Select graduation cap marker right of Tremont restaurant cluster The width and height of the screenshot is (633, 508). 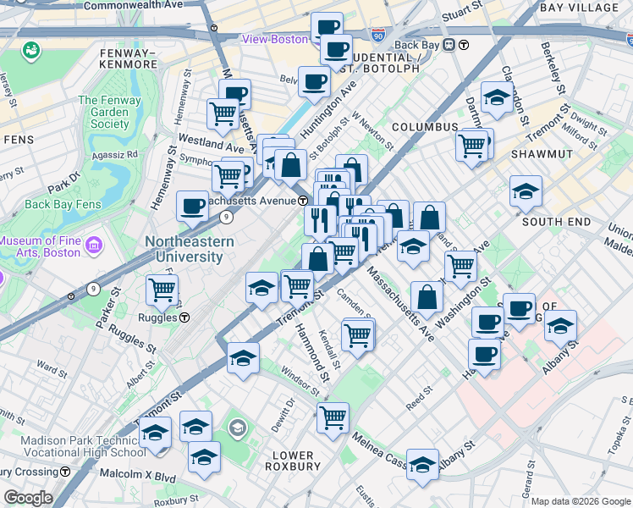pyautogui.click(x=413, y=248)
